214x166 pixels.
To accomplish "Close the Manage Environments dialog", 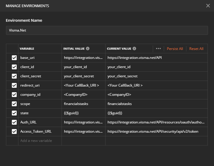I will (208, 6).
